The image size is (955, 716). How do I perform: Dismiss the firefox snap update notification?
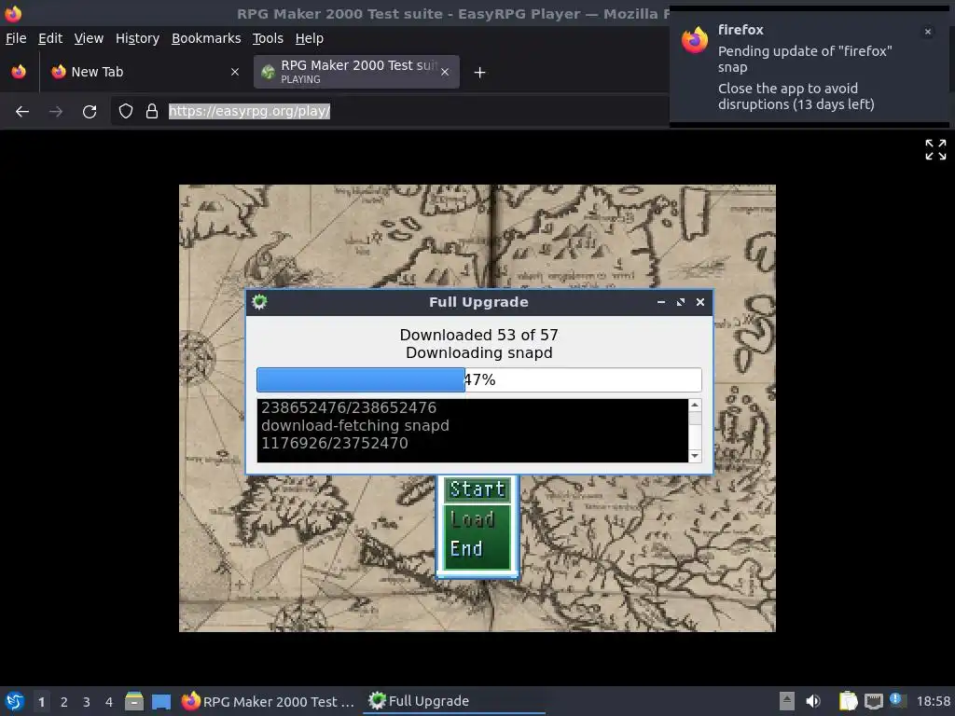(928, 32)
